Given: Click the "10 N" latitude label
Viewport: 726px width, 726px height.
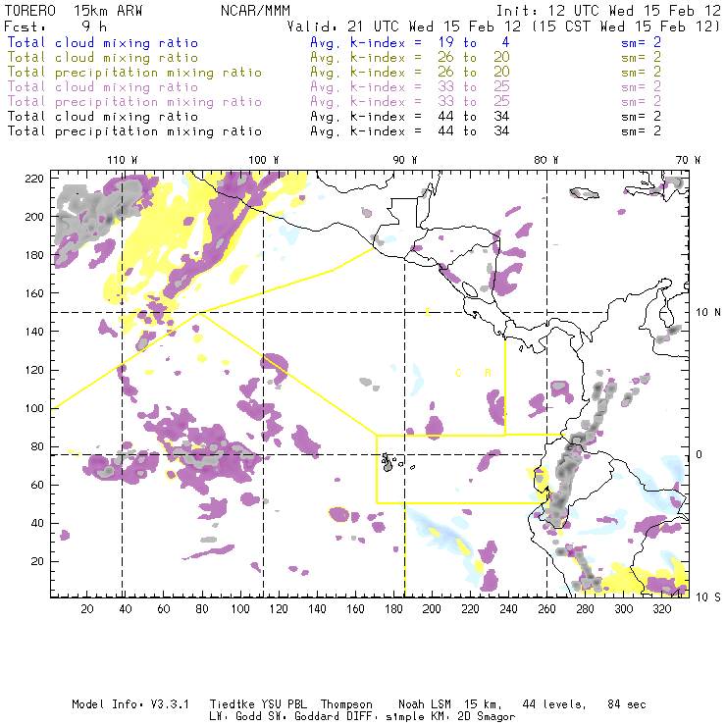Looking at the screenshot, I should click(708, 313).
